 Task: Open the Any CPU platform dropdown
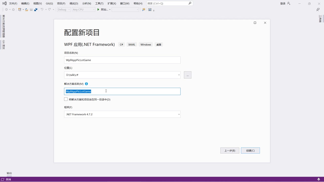click(84, 10)
